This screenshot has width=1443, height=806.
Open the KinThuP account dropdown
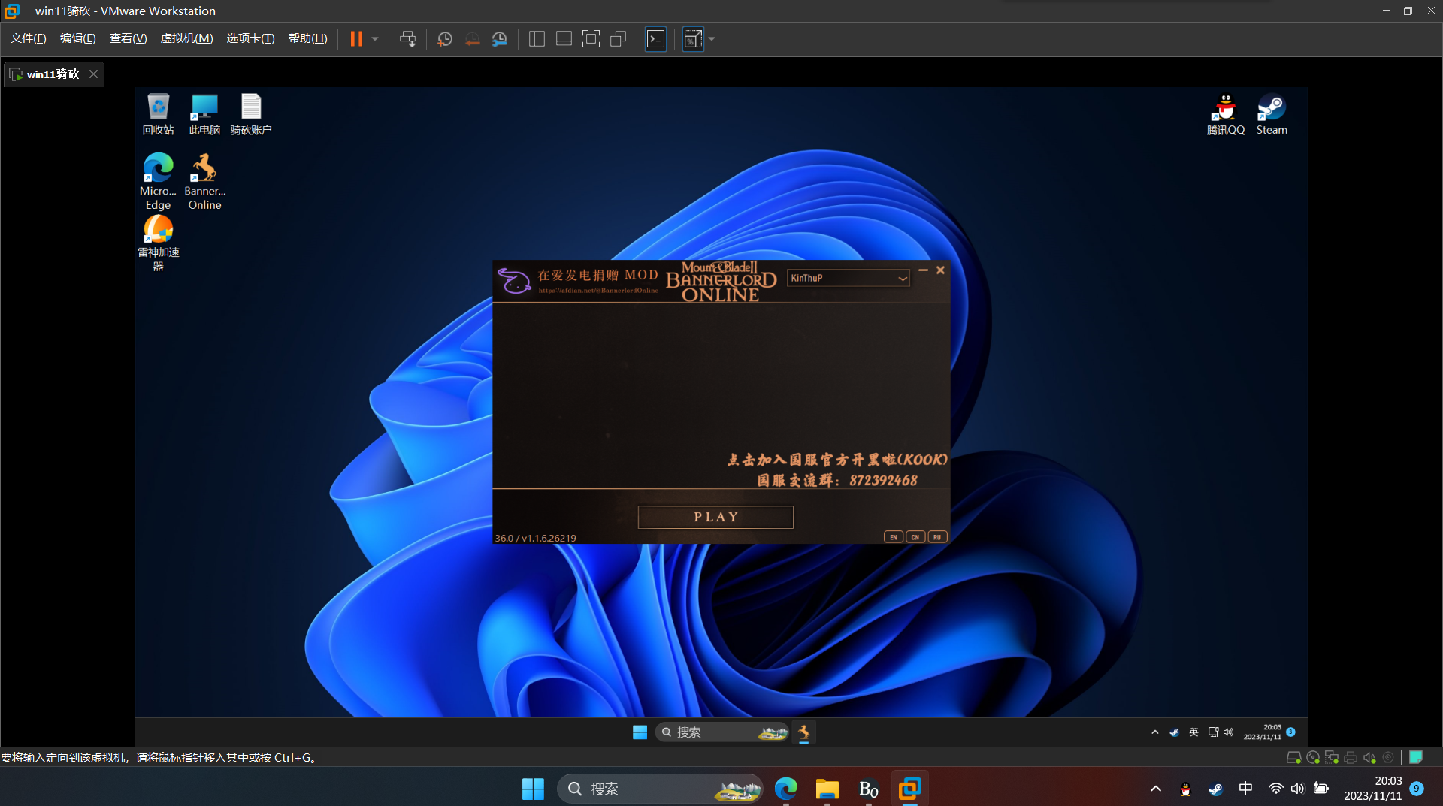tap(849, 278)
